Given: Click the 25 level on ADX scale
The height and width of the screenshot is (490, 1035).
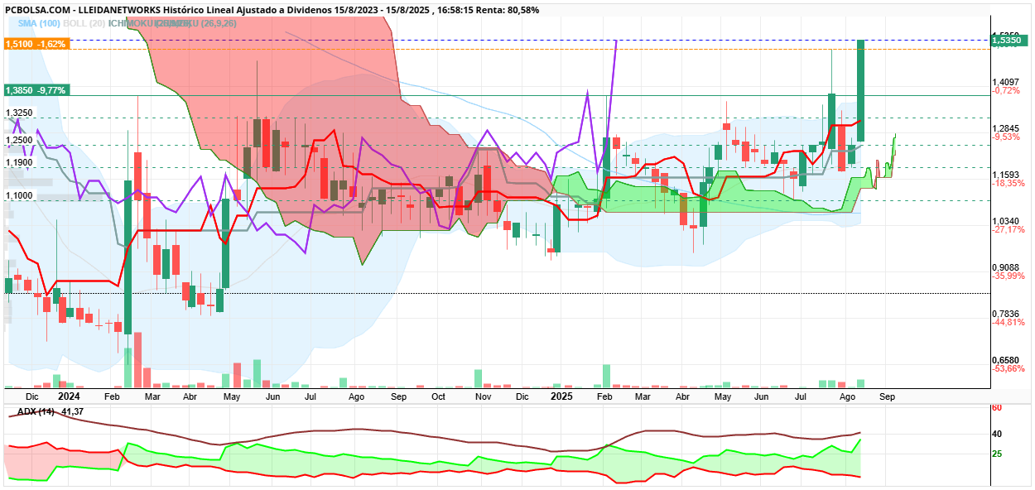Looking at the screenshot, I should (997, 454).
